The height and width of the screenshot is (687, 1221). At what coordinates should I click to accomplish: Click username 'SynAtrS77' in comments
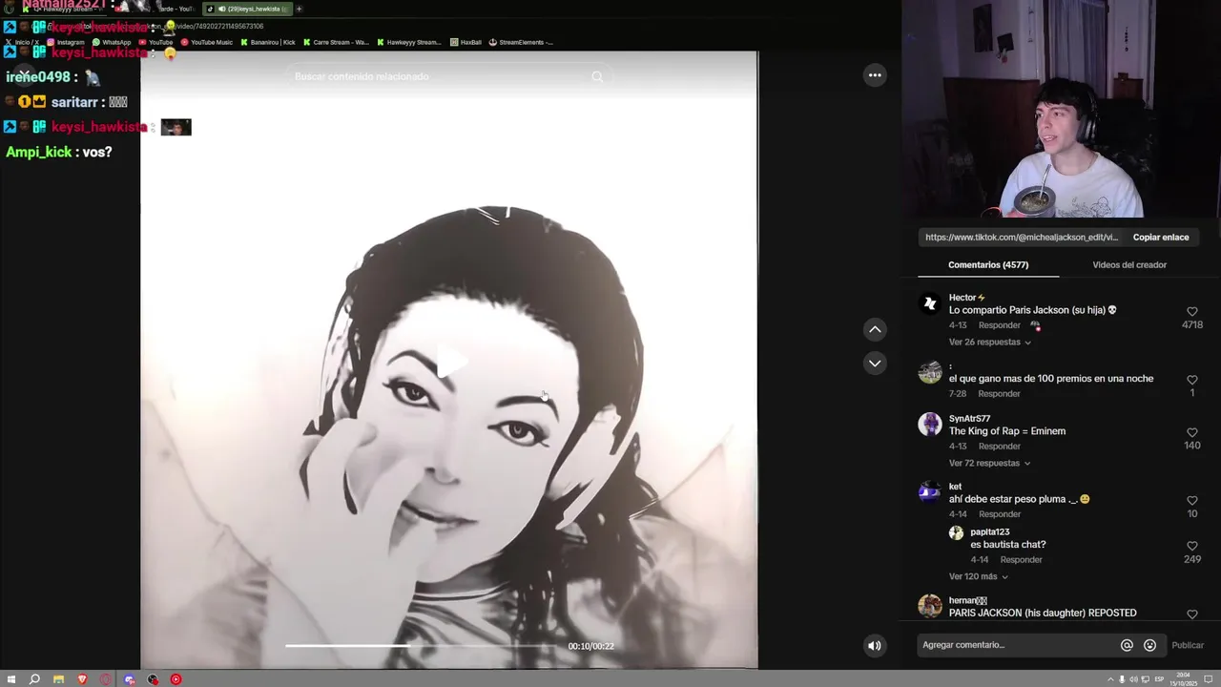click(969, 419)
